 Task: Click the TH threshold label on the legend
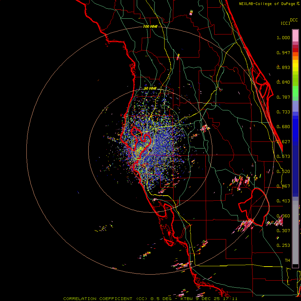287,260
